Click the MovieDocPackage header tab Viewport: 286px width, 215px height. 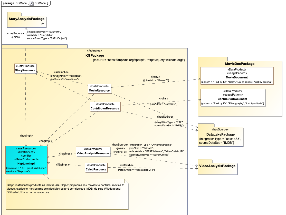pos(213,58)
